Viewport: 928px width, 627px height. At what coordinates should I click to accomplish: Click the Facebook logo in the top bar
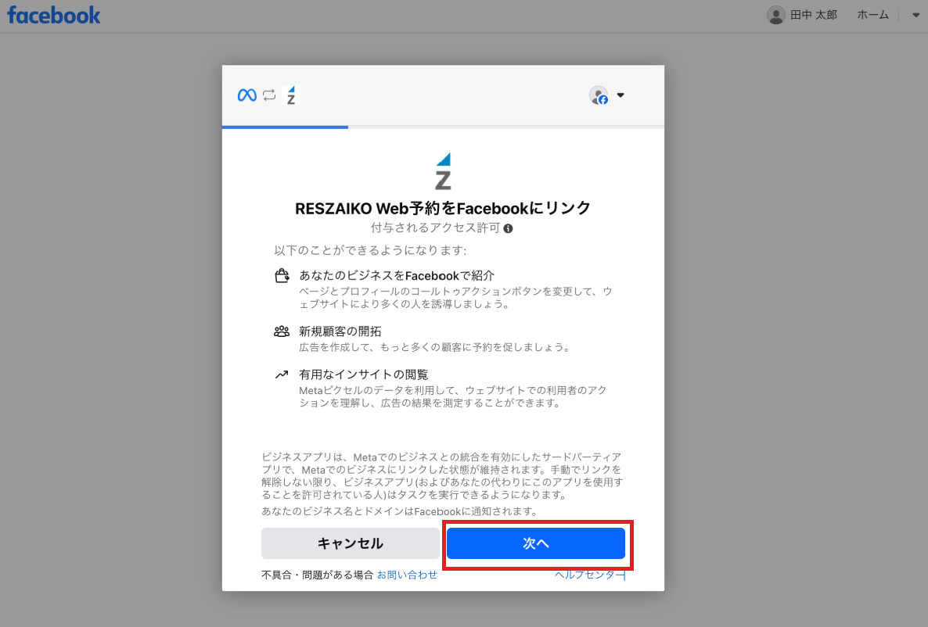[x=54, y=15]
